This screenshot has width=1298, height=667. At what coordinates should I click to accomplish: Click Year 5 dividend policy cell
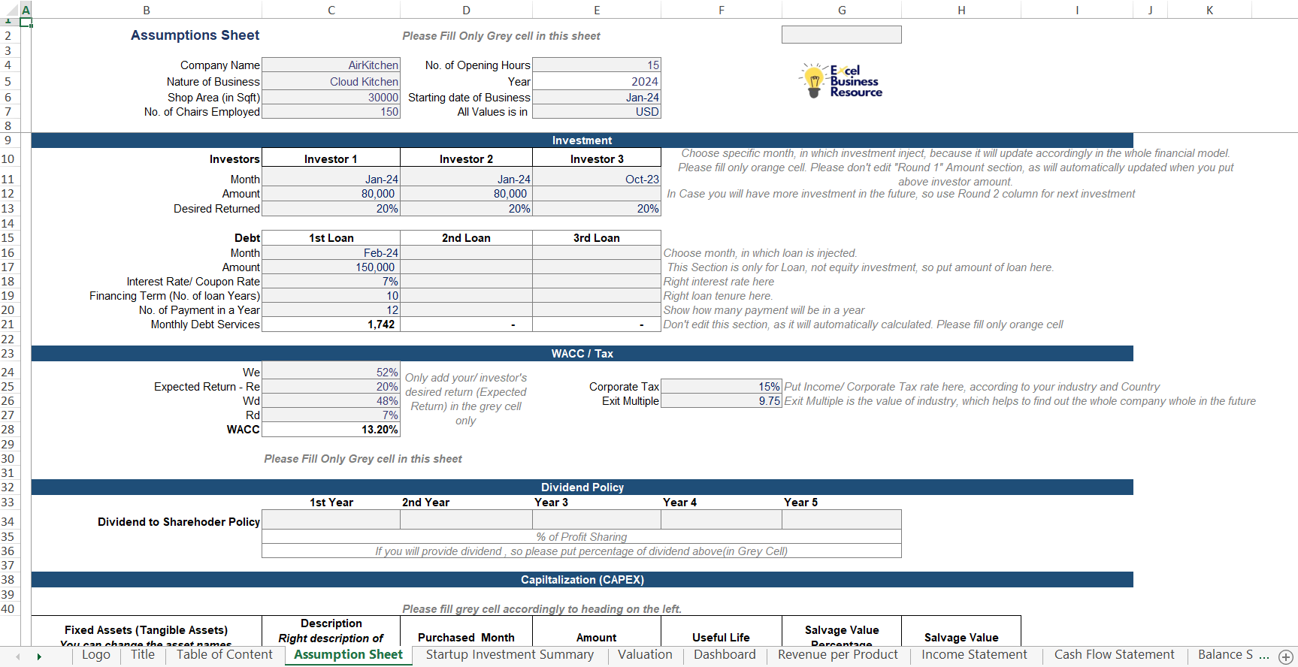pyautogui.click(x=842, y=520)
